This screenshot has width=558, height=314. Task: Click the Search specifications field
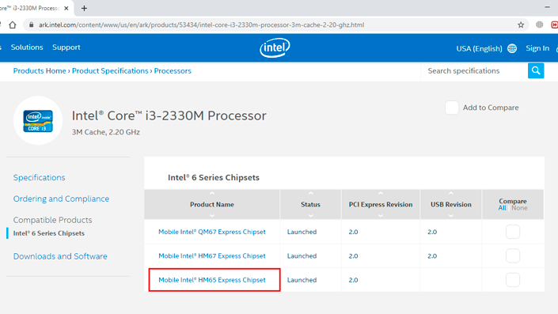pos(474,70)
